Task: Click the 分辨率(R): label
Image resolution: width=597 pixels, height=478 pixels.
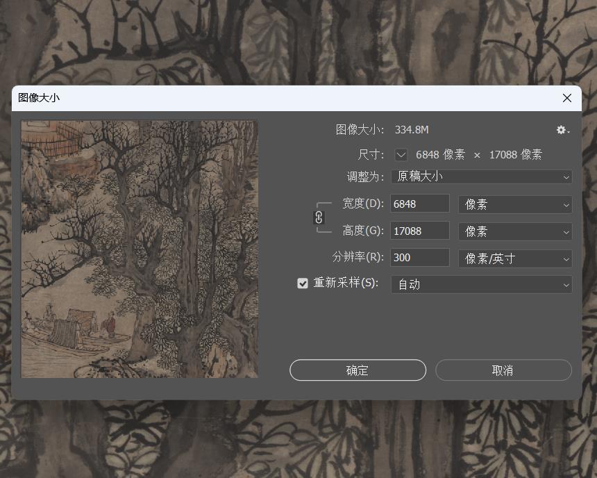Action: click(x=358, y=257)
